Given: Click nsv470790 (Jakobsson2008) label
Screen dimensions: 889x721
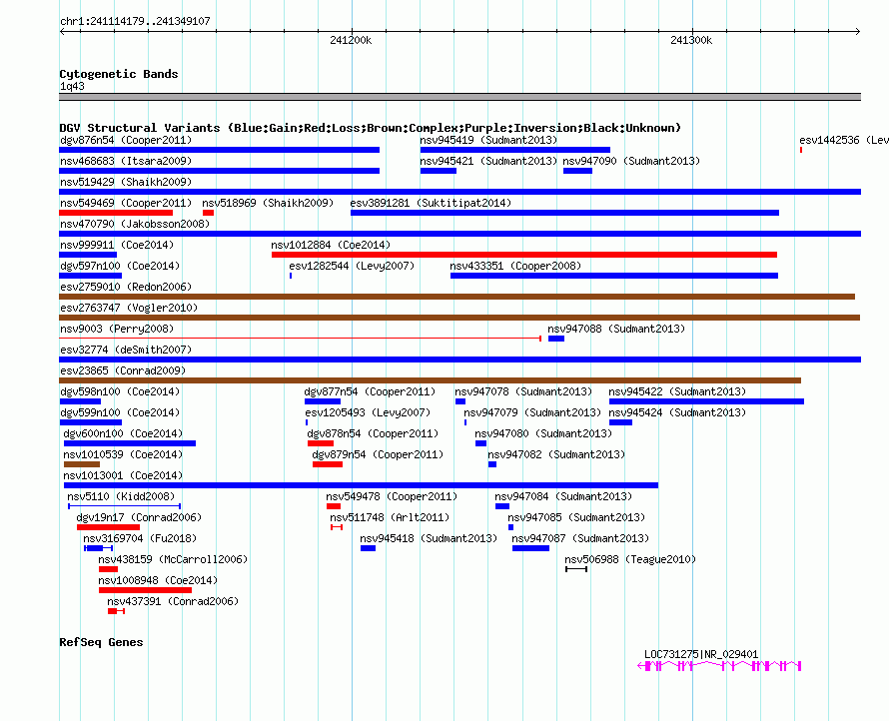Looking at the screenshot, I should [135, 224].
